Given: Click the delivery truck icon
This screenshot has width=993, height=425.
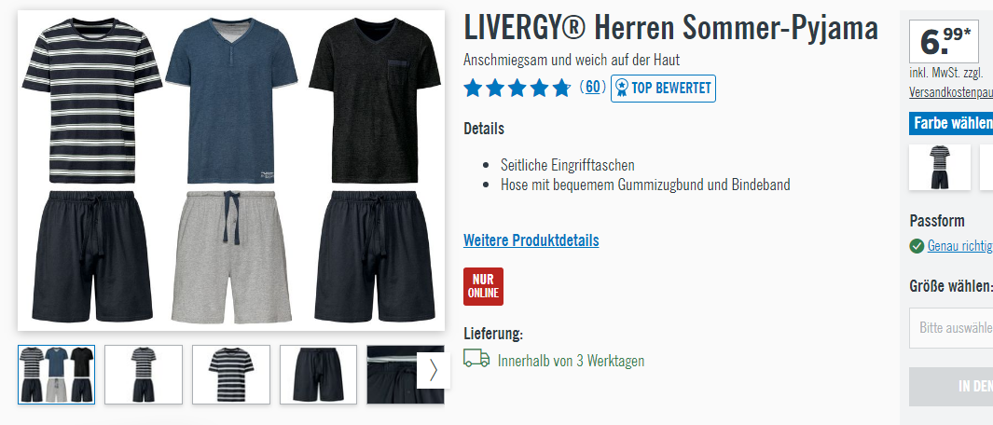Looking at the screenshot, I should pos(476,359).
